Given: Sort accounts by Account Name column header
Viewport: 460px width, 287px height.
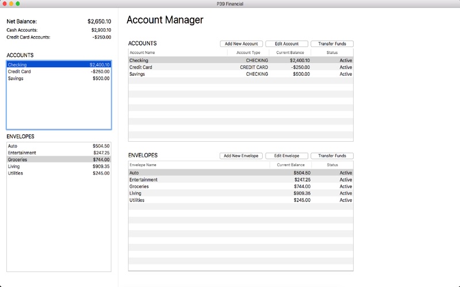Looking at the screenshot, I should pyautogui.click(x=178, y=53).
